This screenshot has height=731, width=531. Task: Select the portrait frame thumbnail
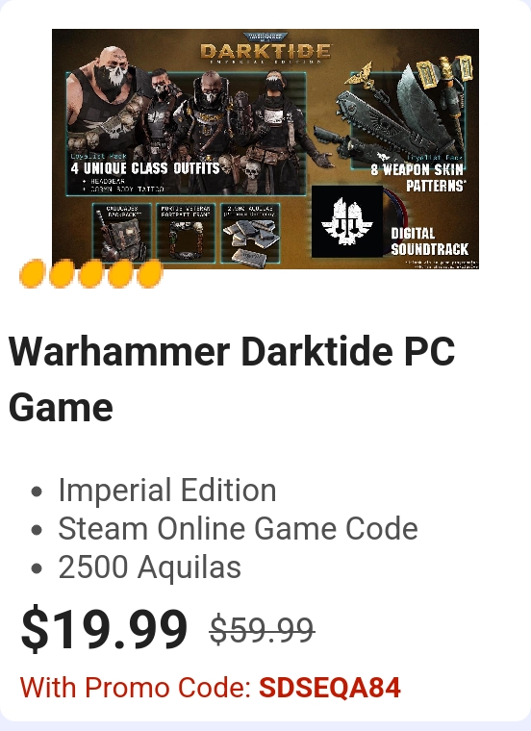pos(186,233)
